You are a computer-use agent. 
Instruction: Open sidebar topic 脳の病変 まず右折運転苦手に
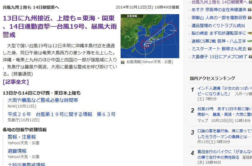219,33
